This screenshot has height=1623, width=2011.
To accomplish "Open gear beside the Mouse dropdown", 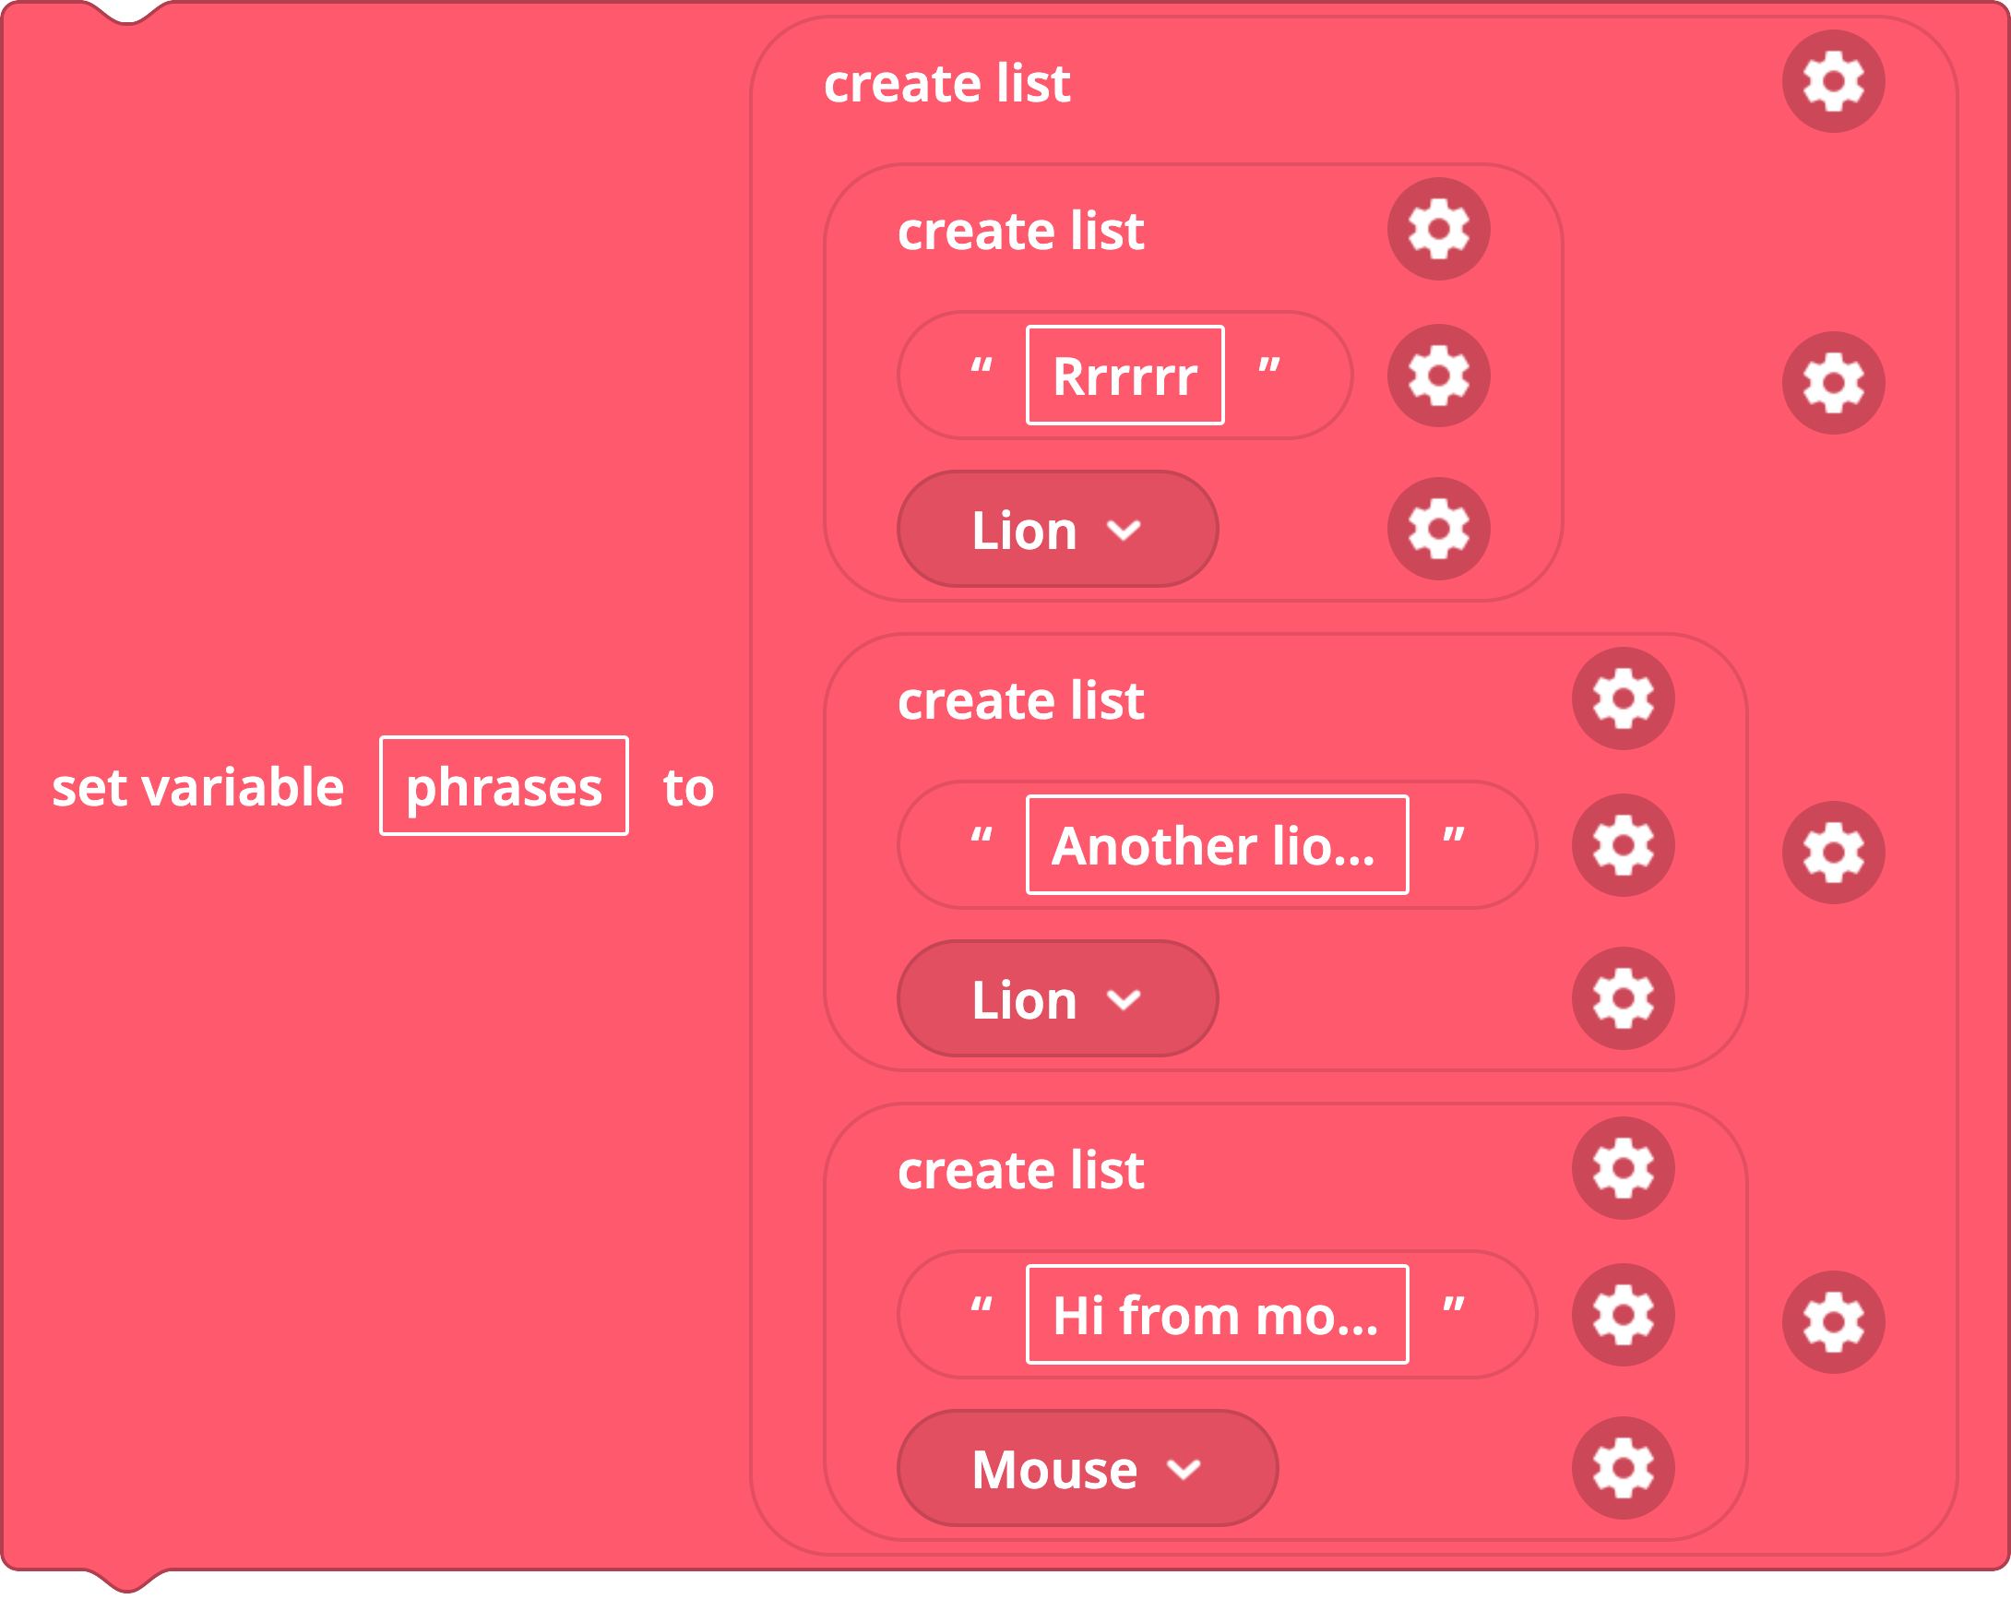I will click(1624, 1468).
